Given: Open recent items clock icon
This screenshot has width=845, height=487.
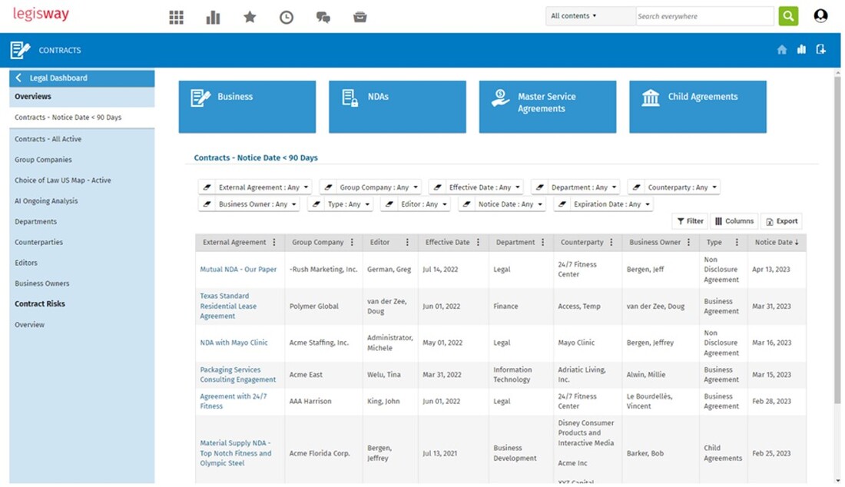Looking at the screenshot, I should (287, 17).
